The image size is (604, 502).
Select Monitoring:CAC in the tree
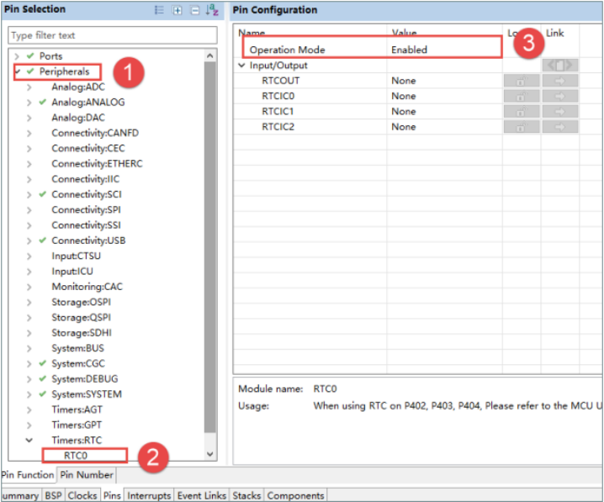coord(87,287)
